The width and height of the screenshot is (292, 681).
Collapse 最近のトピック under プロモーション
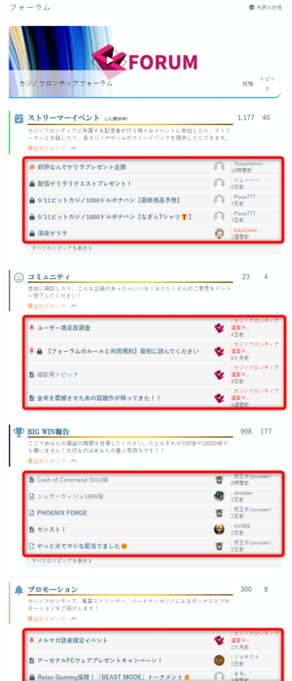74,618
